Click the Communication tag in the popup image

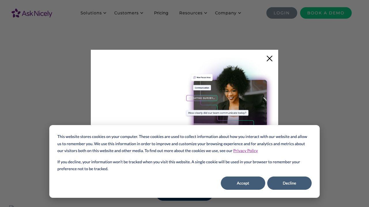coord(202,88)
